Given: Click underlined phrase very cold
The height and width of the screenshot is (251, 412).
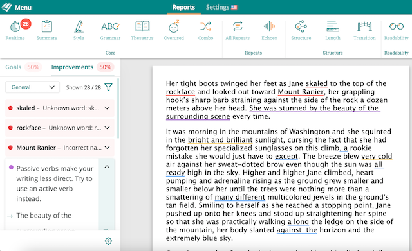Looking at the screenshot, I should pyautogui.click(x=377, y=156).
